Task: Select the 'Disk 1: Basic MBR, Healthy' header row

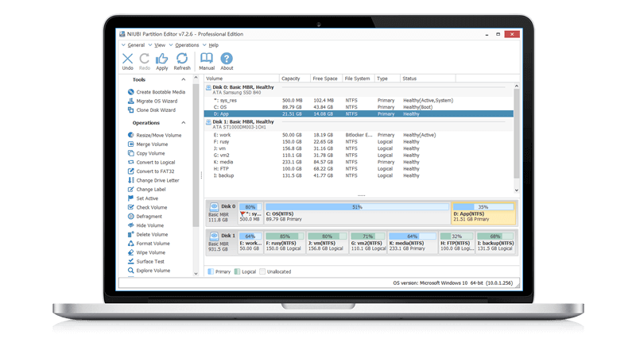Action: pos(359,125)
